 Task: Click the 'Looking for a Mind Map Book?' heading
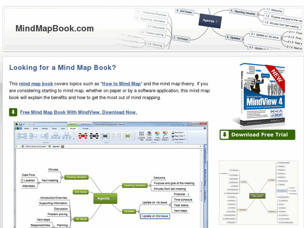pyautogui.click(x=62, y=67)
